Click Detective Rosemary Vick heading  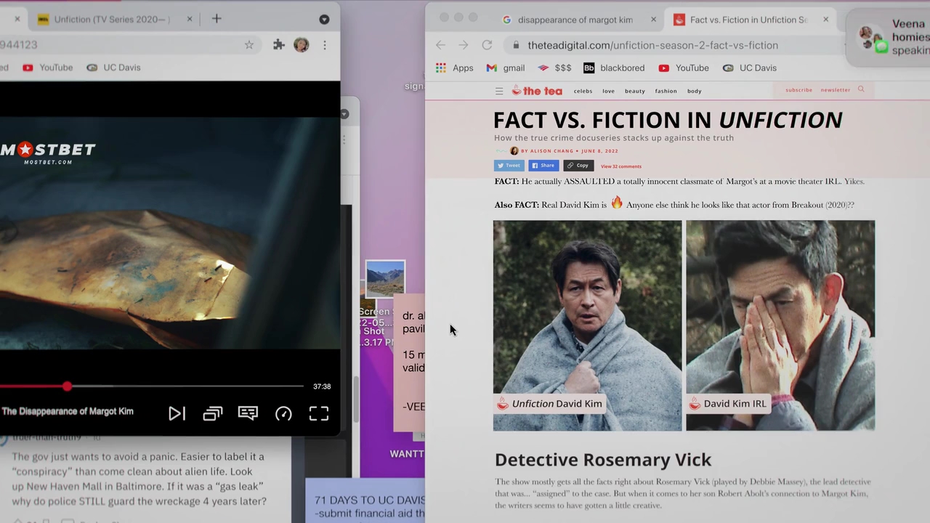(603, 460)
